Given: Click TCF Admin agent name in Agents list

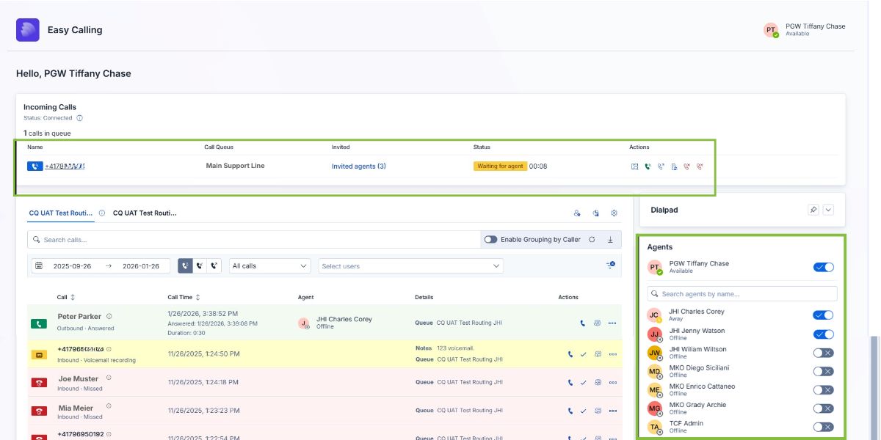Looking at the screenshot, I should [x=686, y=423].
